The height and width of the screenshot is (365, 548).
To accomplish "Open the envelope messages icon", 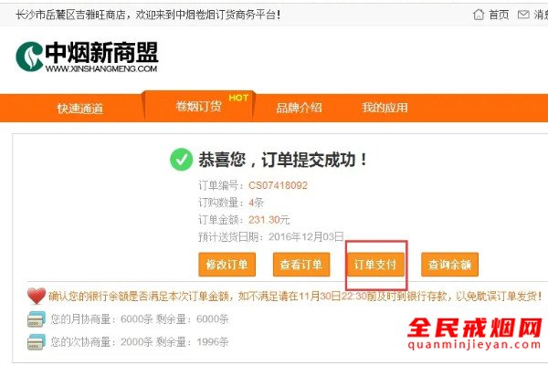I will pos(522,15).
